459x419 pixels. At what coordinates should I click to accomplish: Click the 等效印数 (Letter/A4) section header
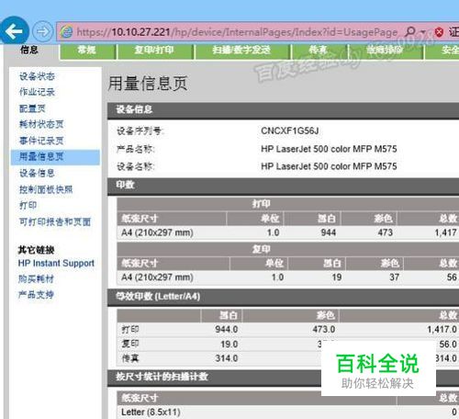[283, 297]
